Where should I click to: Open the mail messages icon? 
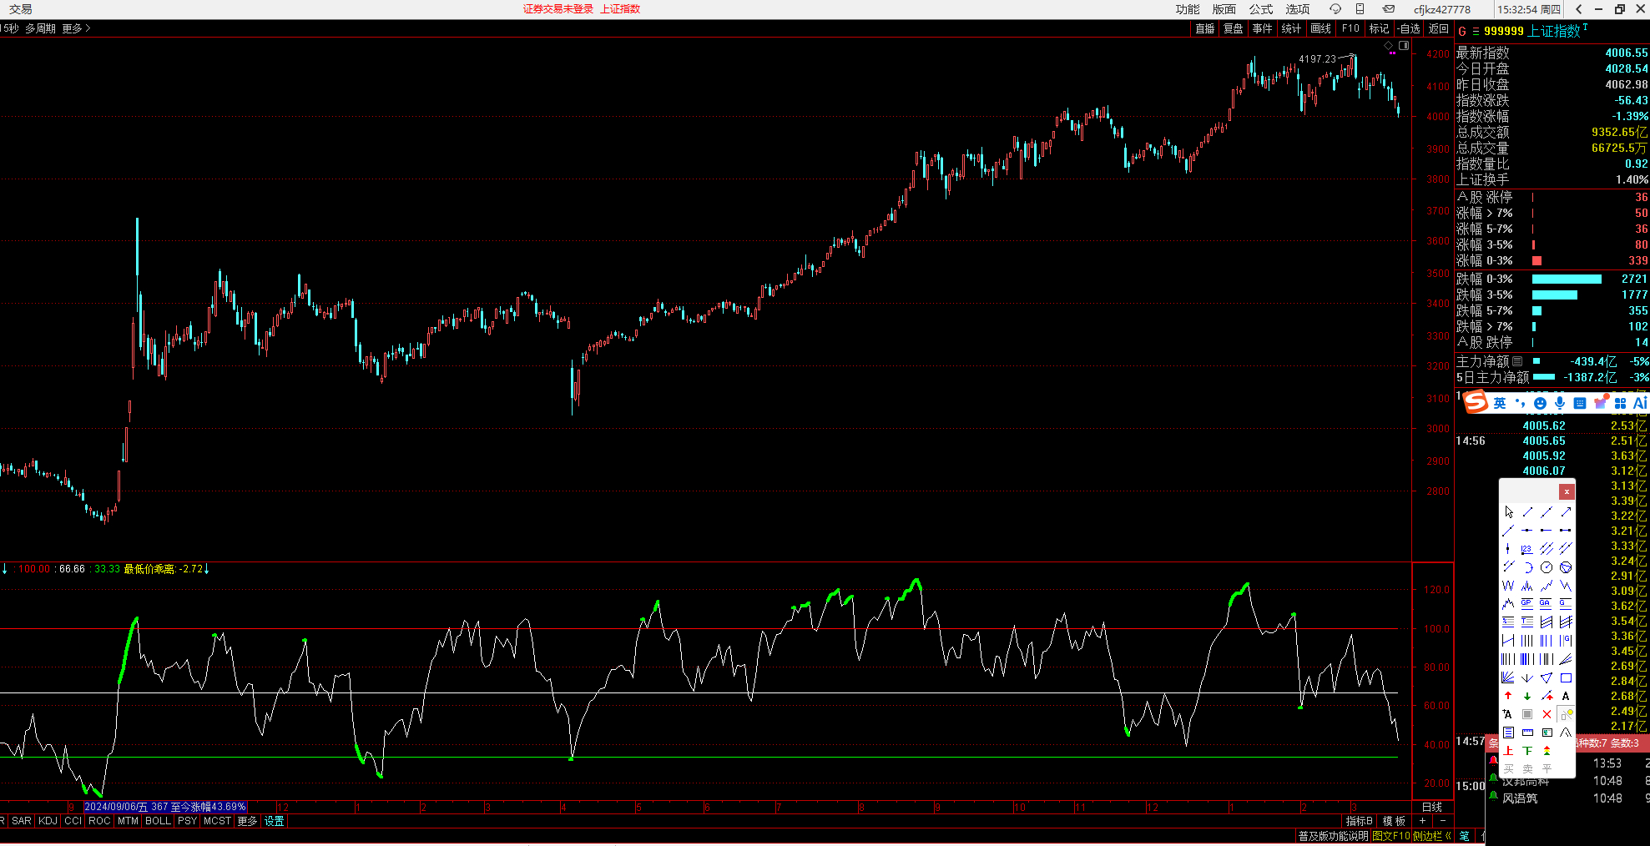1389,9
